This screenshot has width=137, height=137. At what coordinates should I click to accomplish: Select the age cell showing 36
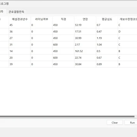[20, 32]
